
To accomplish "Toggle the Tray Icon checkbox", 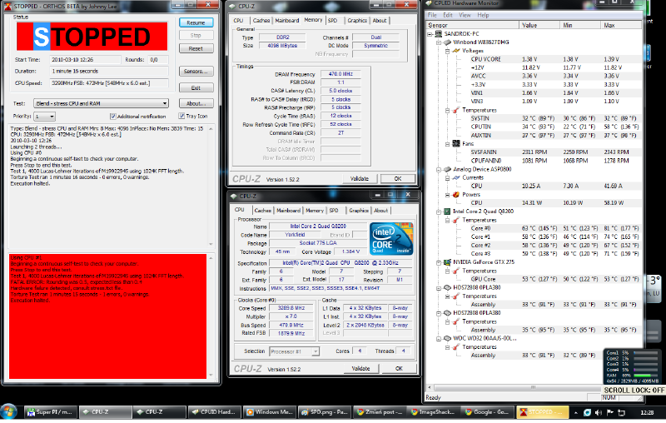I will pyautogui.click(x=181, y=116).
